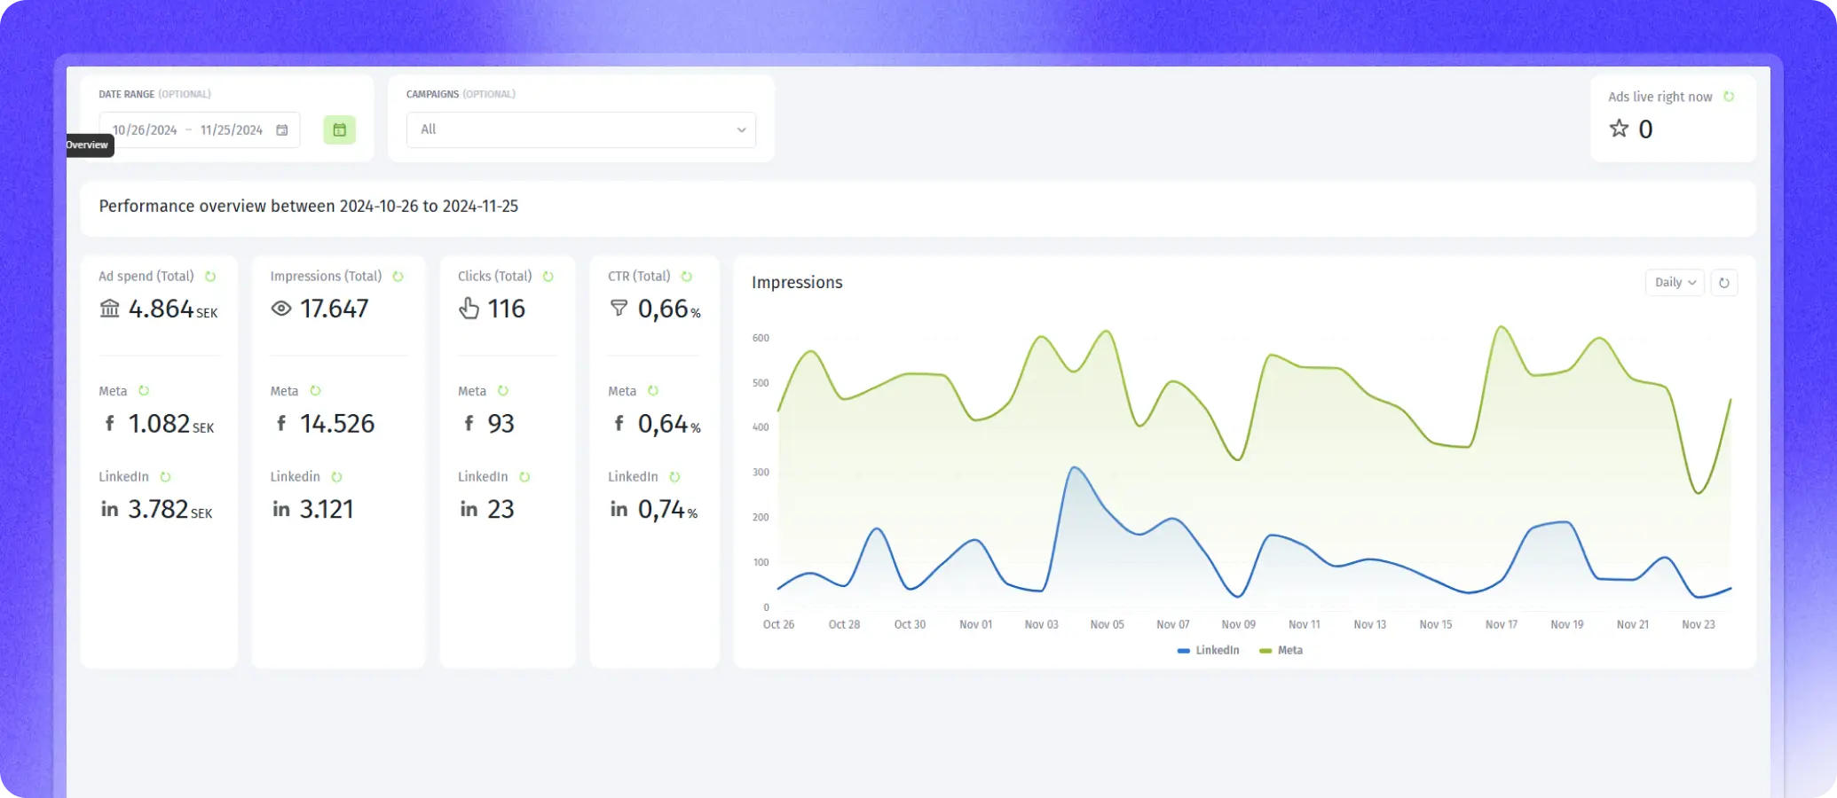Image resolution: width=1837 pixels, height=798 pixels.
Task: Refresh the Impressions (Total) metric
Action: [x=398, y=277]
